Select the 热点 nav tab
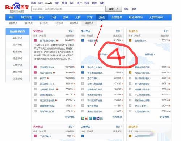Image resolution: width=181 pixels, height=141 pixels. (x=102, y=17)
